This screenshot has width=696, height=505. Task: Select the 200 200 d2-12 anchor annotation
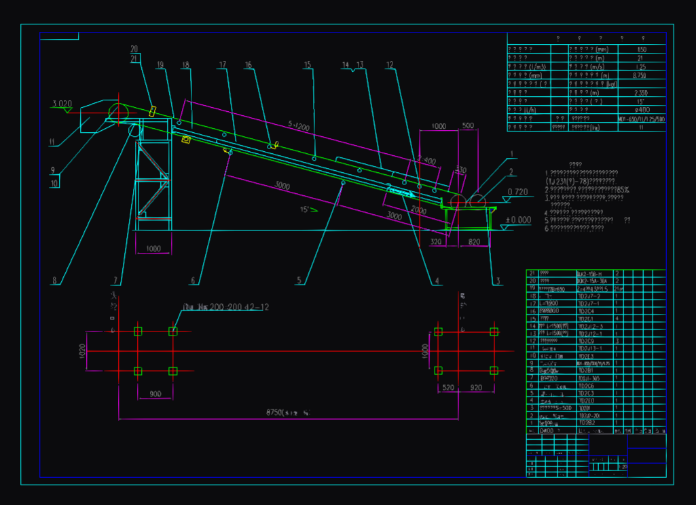coord(226,307)
